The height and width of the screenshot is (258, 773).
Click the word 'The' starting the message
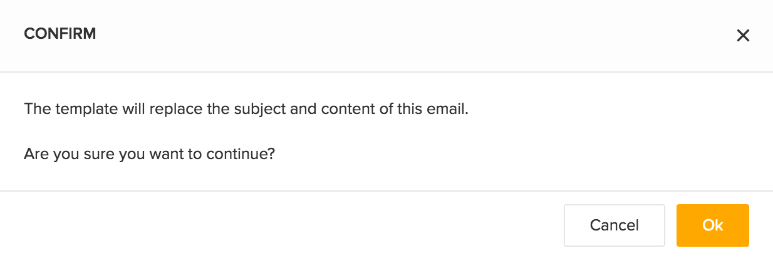tap(36, 109)
